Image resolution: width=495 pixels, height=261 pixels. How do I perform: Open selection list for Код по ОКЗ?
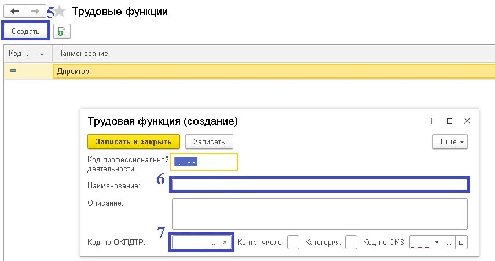pos(449,243)
